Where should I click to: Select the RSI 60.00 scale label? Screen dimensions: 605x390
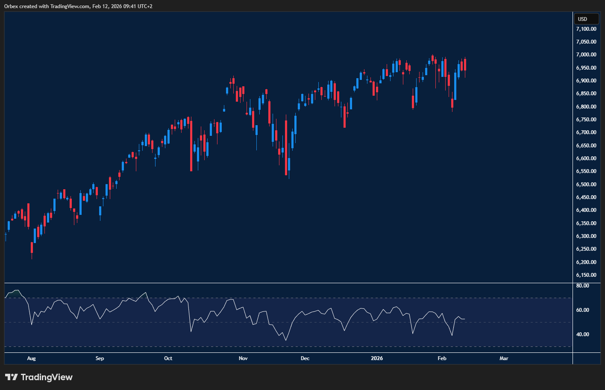coord(582,310)
